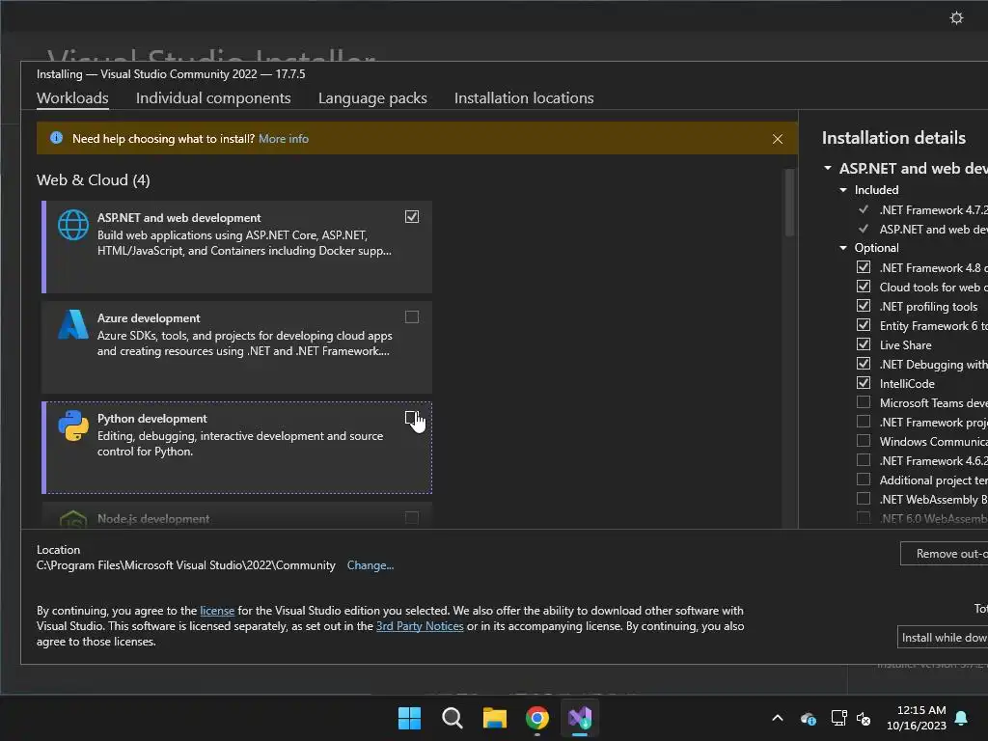Click the cloud sync tray icon
The height and width of the screenshot is (741, 988).
coord(809,718)
